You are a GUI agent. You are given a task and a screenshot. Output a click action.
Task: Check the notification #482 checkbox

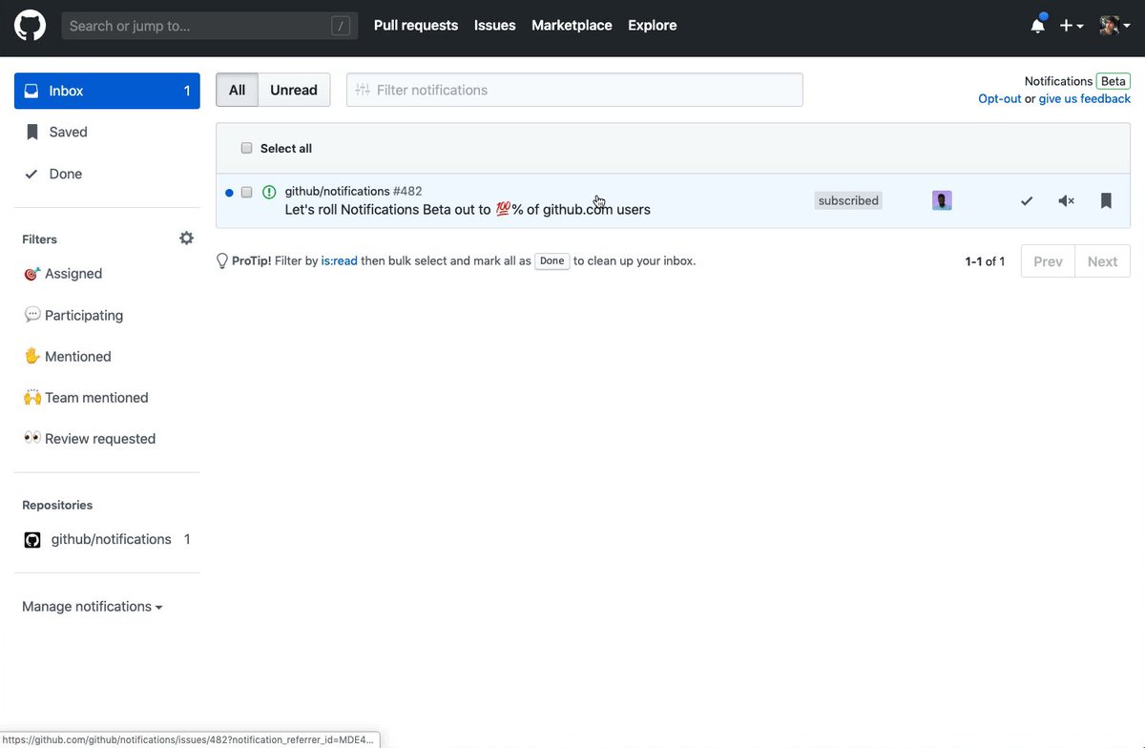point(246,192)
